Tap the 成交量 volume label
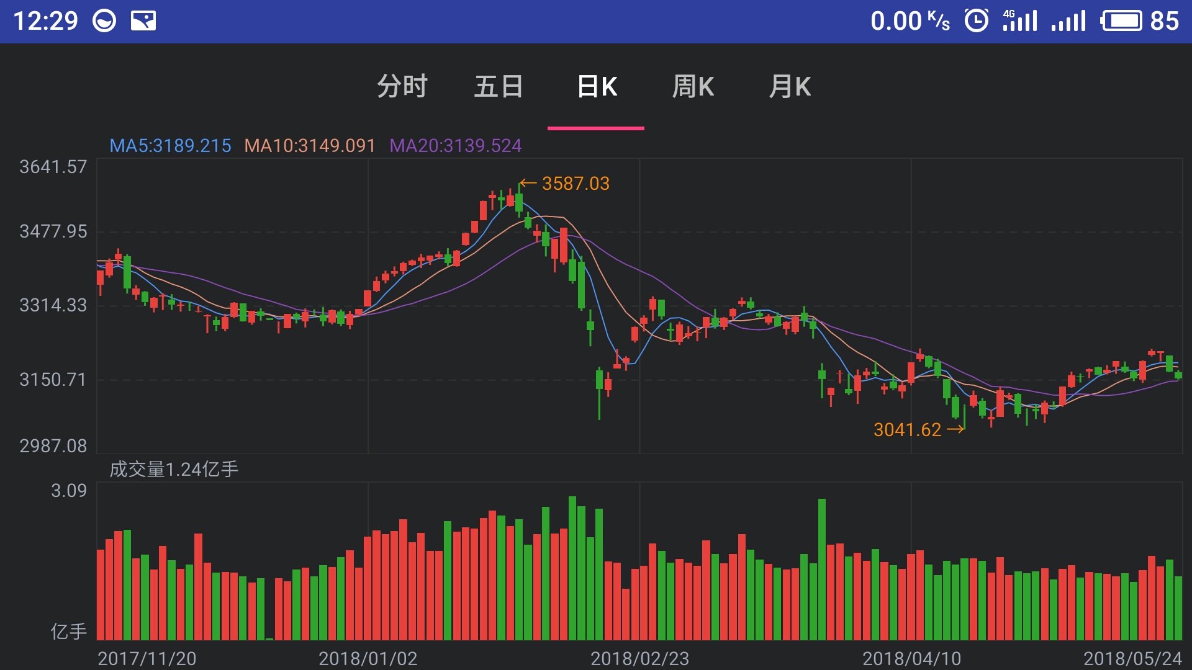The width and height of the screenshot is (1192, 670). point(174,469)
